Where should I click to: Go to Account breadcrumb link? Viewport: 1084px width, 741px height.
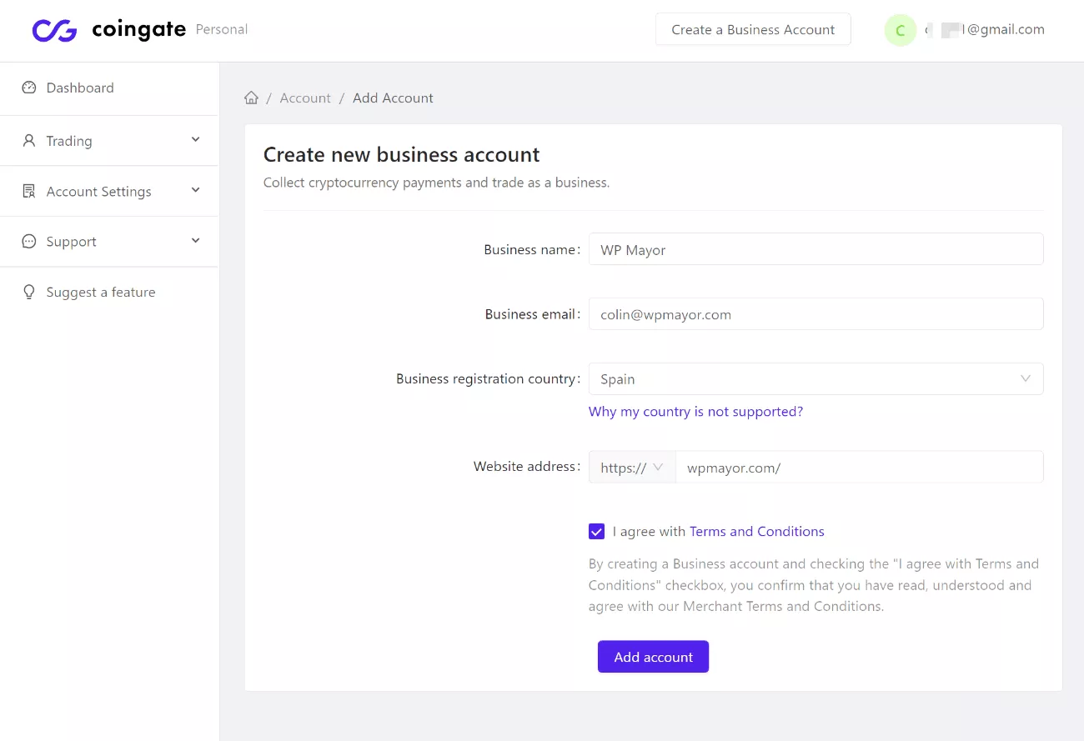pos(305,98)
